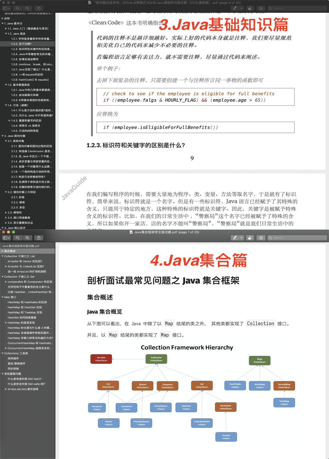
Task: Open highlight arrow in Java集合 PDF window
Action: tap(241, 238)
